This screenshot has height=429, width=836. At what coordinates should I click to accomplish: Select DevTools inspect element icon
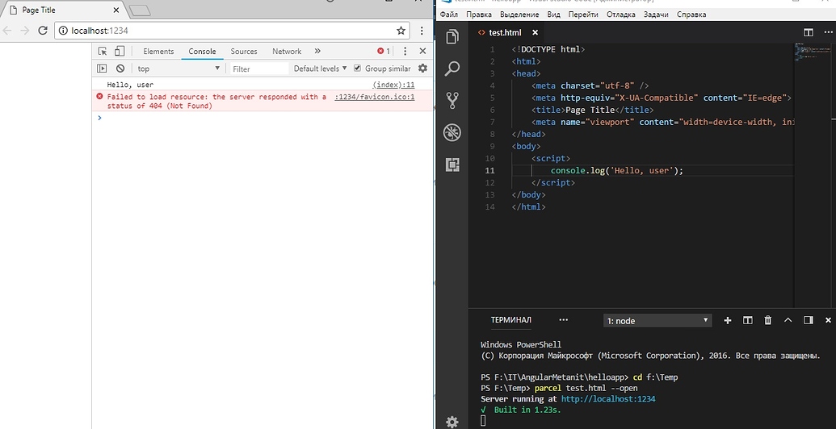103,51
